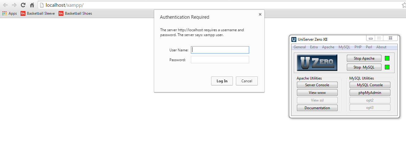Screen dimensions: 406x152
Task: Open the Perl menu in UniServer
Action: point(369,47)
